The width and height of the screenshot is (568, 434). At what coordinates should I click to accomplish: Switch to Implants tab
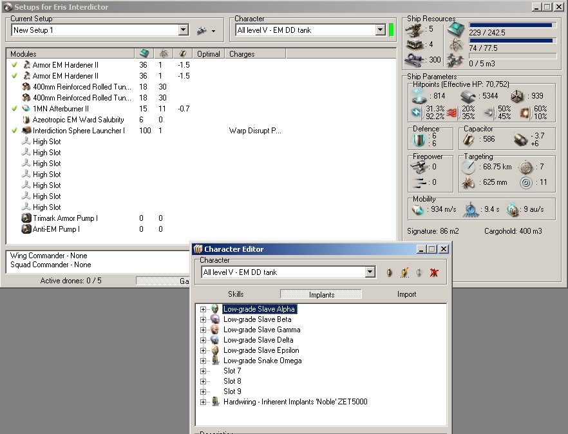coord(321,294)
